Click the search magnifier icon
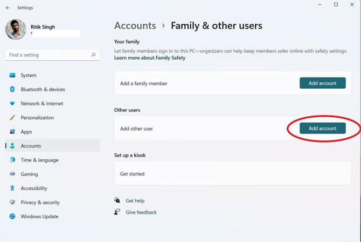Viewport: 361px width, 242px height. click(94, 55)
